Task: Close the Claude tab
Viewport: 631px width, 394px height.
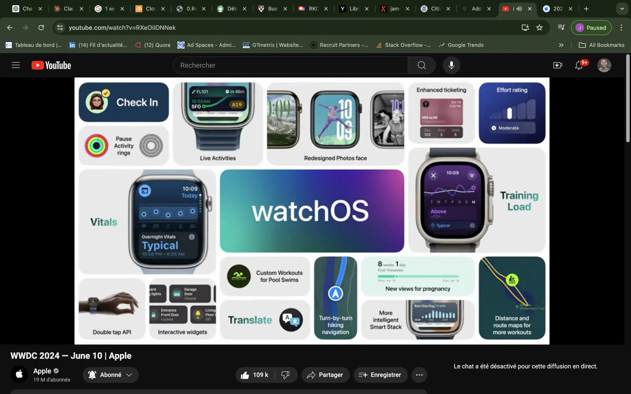Action: (82, 9)
